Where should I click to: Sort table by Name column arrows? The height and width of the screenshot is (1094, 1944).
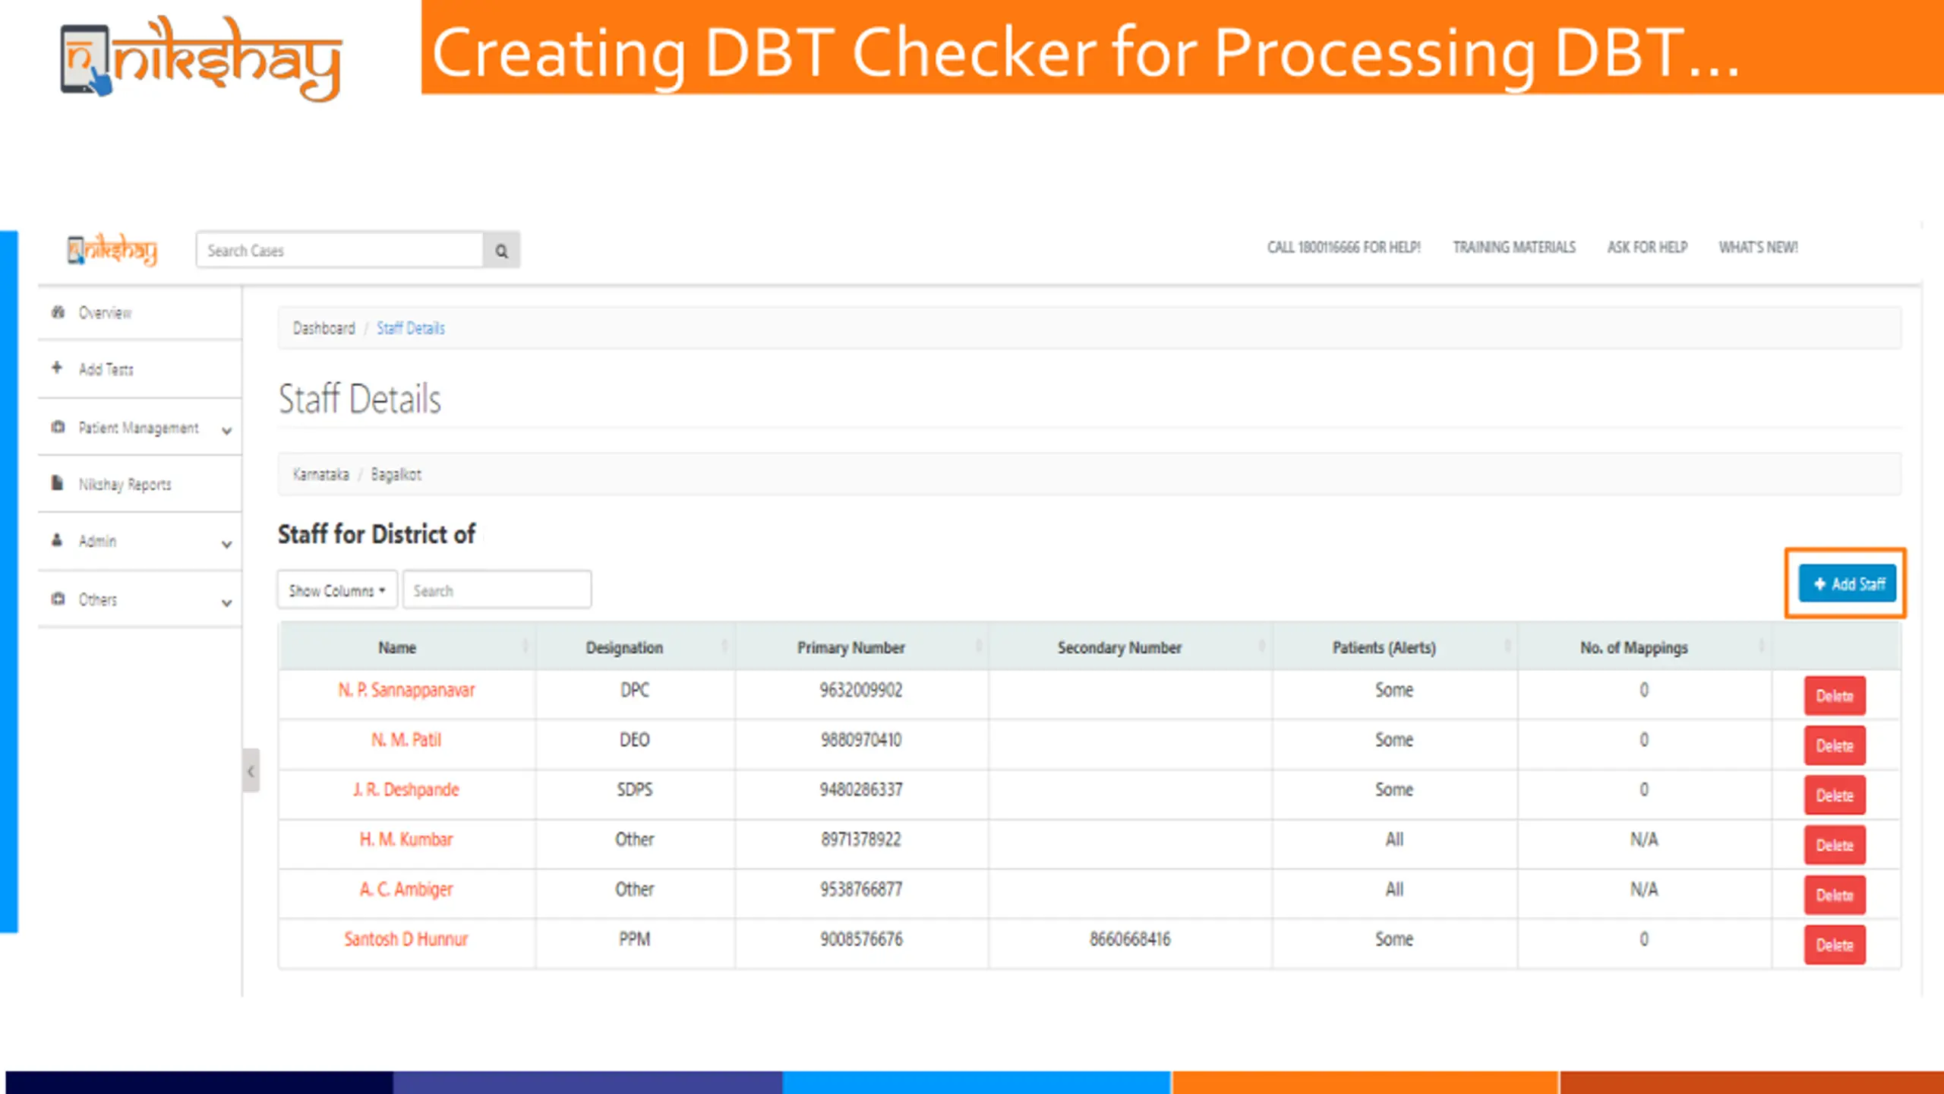[525, 647]
